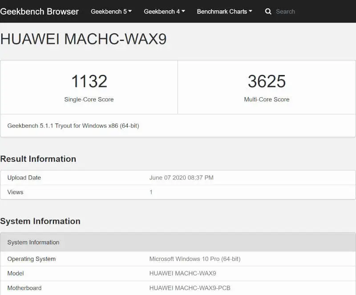Screen dimensions: 356x295
Task: Click the Geekbench Browser home logo
Action: click(40, 12)
